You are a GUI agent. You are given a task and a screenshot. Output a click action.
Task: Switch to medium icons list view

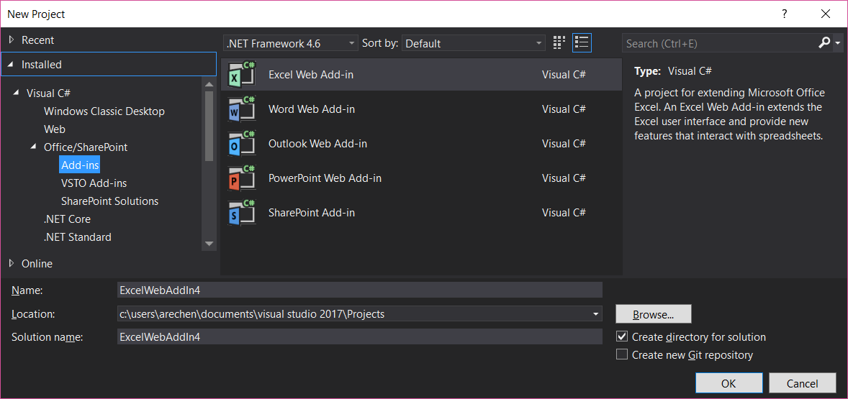pos(582,43)
